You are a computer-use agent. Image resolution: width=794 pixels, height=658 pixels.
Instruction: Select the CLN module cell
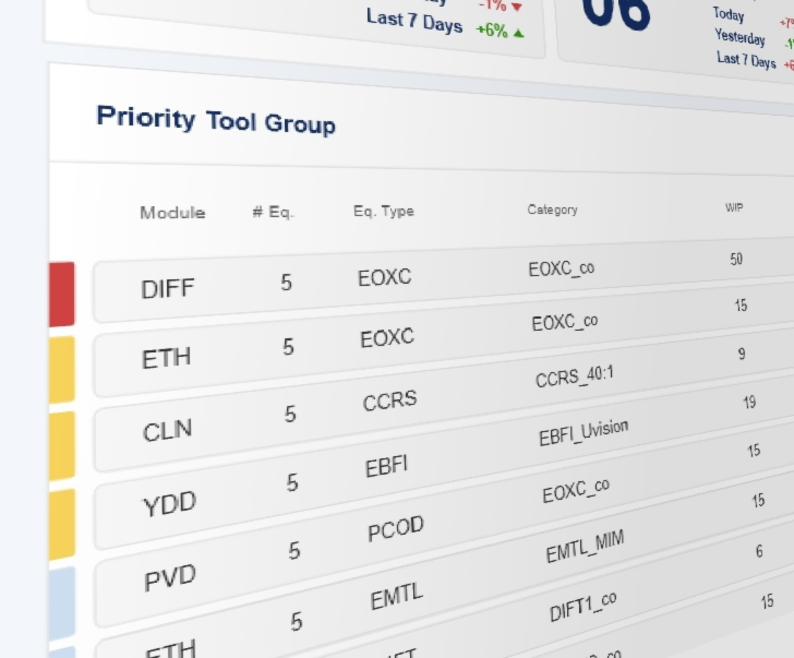pos(167,430)
